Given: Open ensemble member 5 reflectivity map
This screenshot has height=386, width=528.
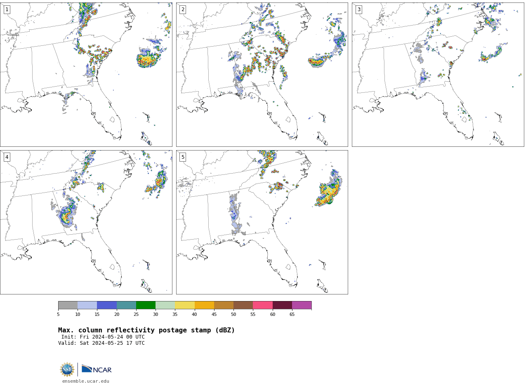Looking at the screenshot, I should click(x=262, y=222).
